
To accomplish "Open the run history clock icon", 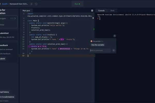I will [36, 4].
